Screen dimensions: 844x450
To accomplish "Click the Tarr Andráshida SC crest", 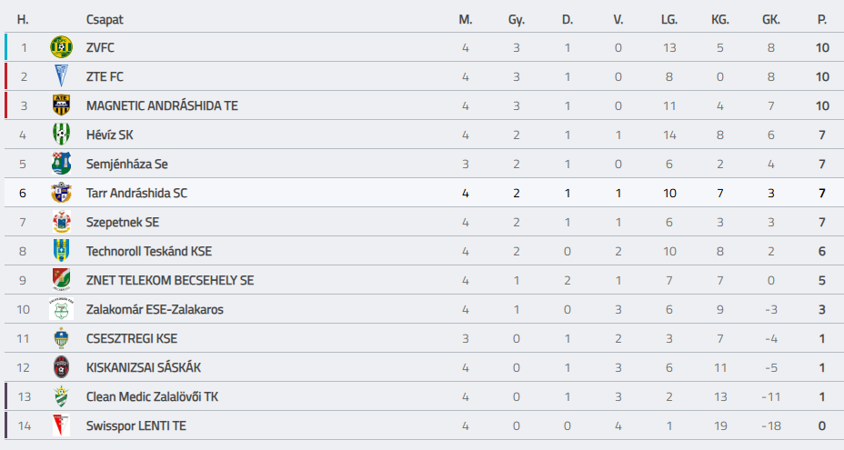I will pos(61,193).
